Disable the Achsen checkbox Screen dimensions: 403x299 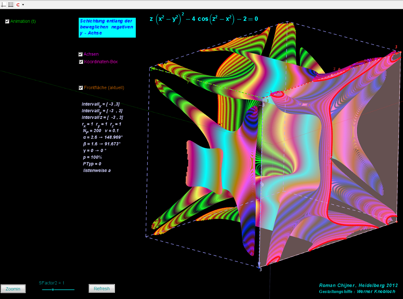pyautogui.click(x=81, y=54)
